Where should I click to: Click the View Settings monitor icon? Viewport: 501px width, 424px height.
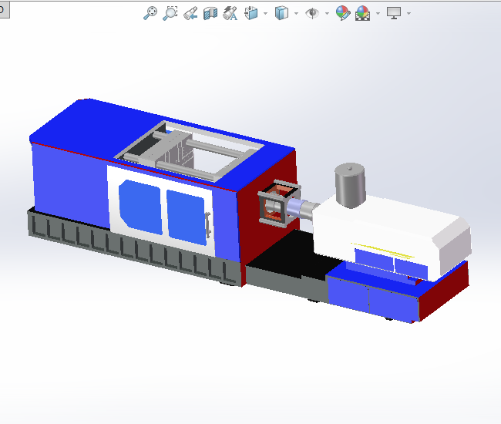tap(394, 13)
